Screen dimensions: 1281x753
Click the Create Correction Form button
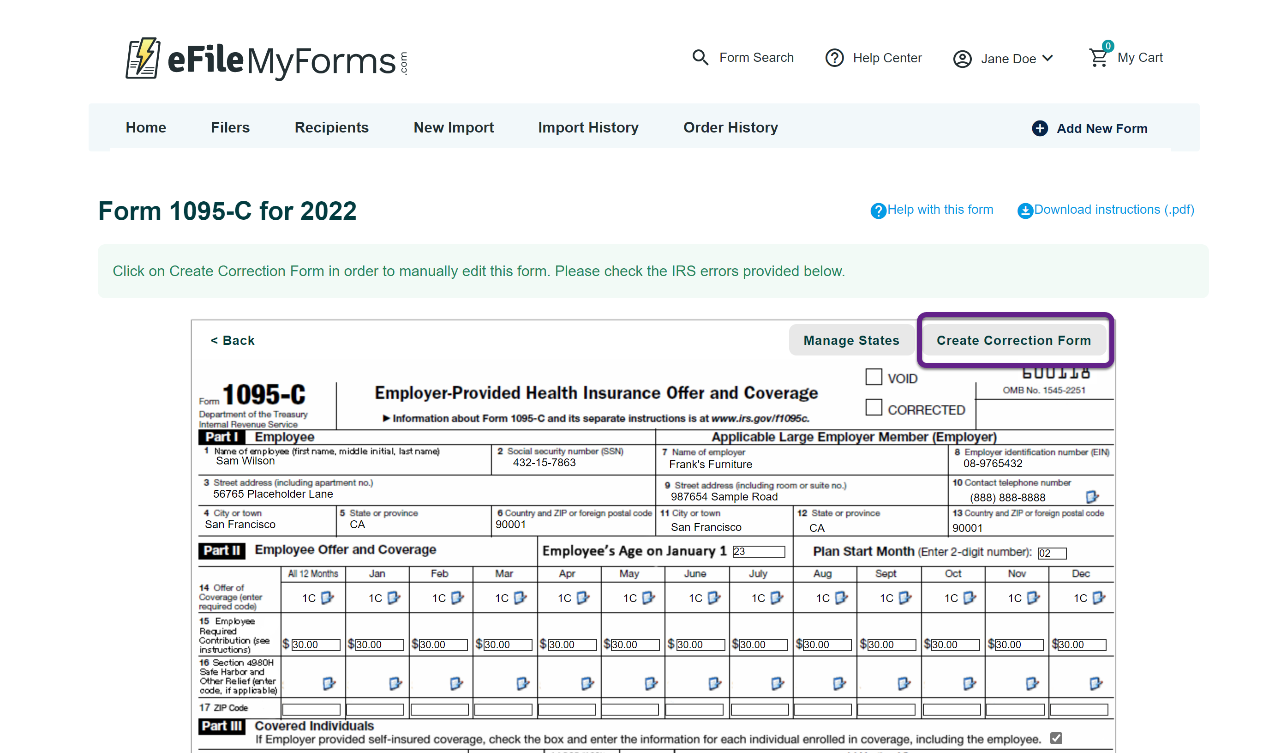click(x=1013, y=340)
